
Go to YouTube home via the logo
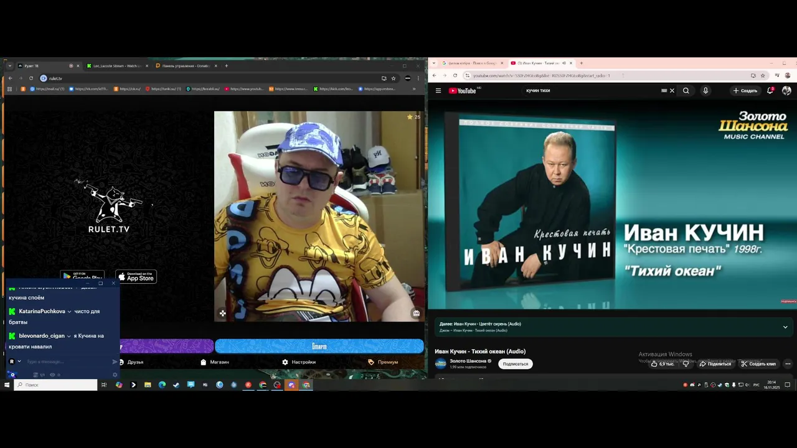tap(462, 91)
